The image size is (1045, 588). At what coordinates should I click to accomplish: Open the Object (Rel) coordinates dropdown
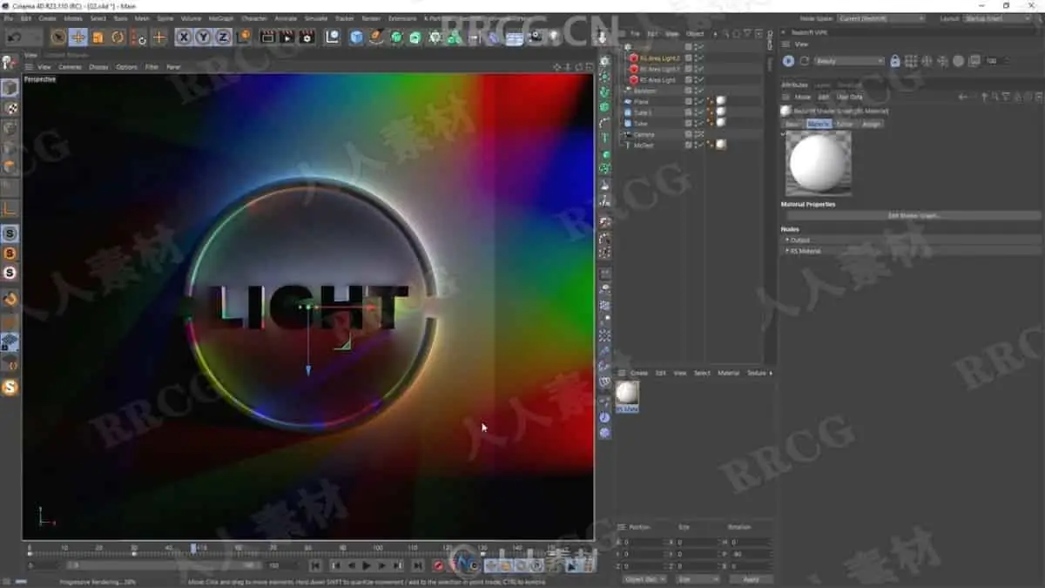pos(644,579)
